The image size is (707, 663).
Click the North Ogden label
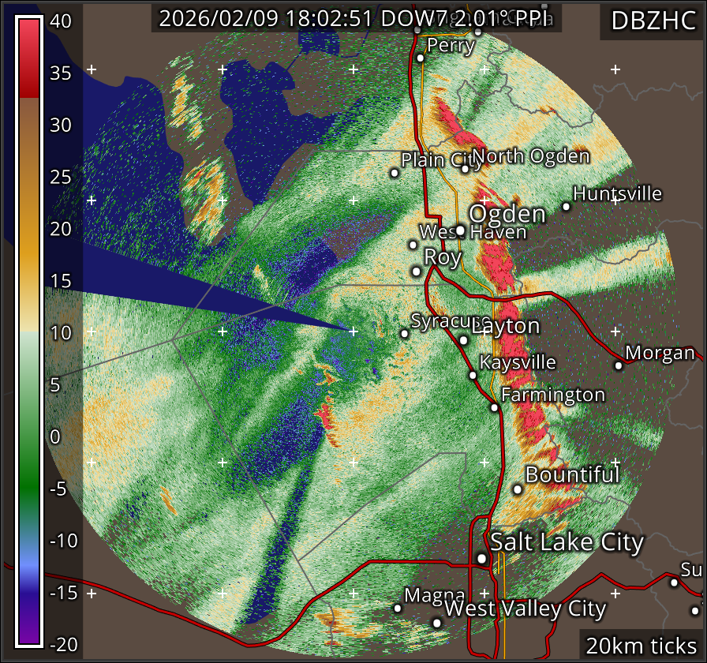point(531,156)
